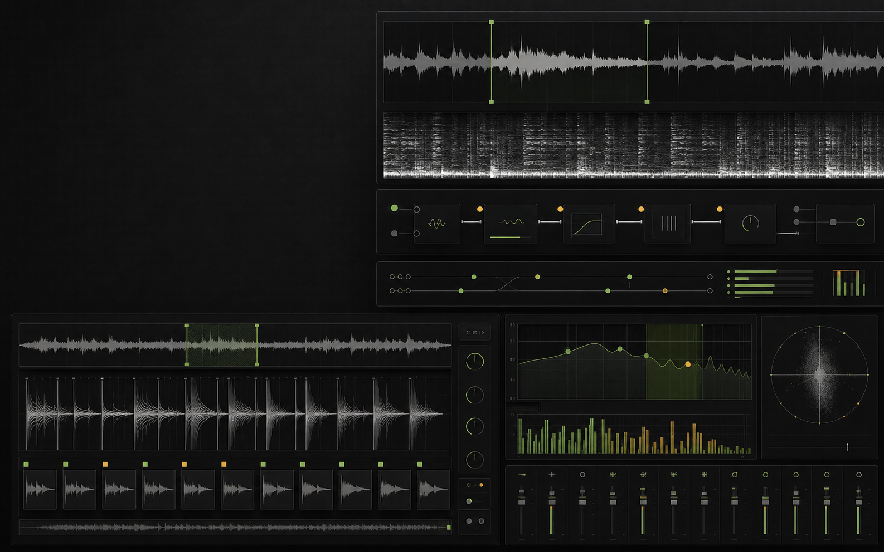Toggle the orange dot before the vertical-bars module
Viewport: 884px width, 552px height.
[x=641, y=209]
